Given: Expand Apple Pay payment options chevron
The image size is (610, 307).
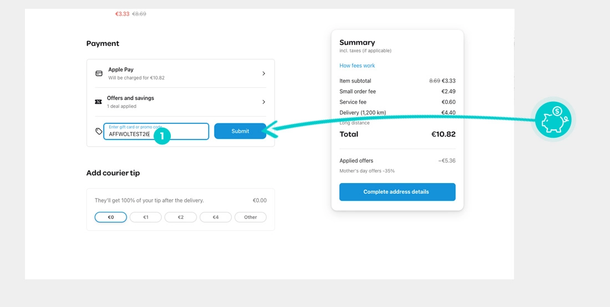Looking at the screenshot, I should [263, 74].
